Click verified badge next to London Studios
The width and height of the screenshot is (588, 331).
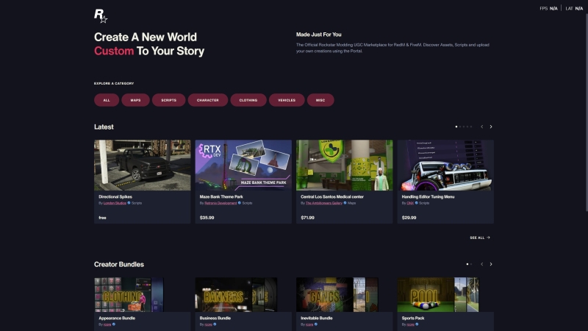point(129,202)
